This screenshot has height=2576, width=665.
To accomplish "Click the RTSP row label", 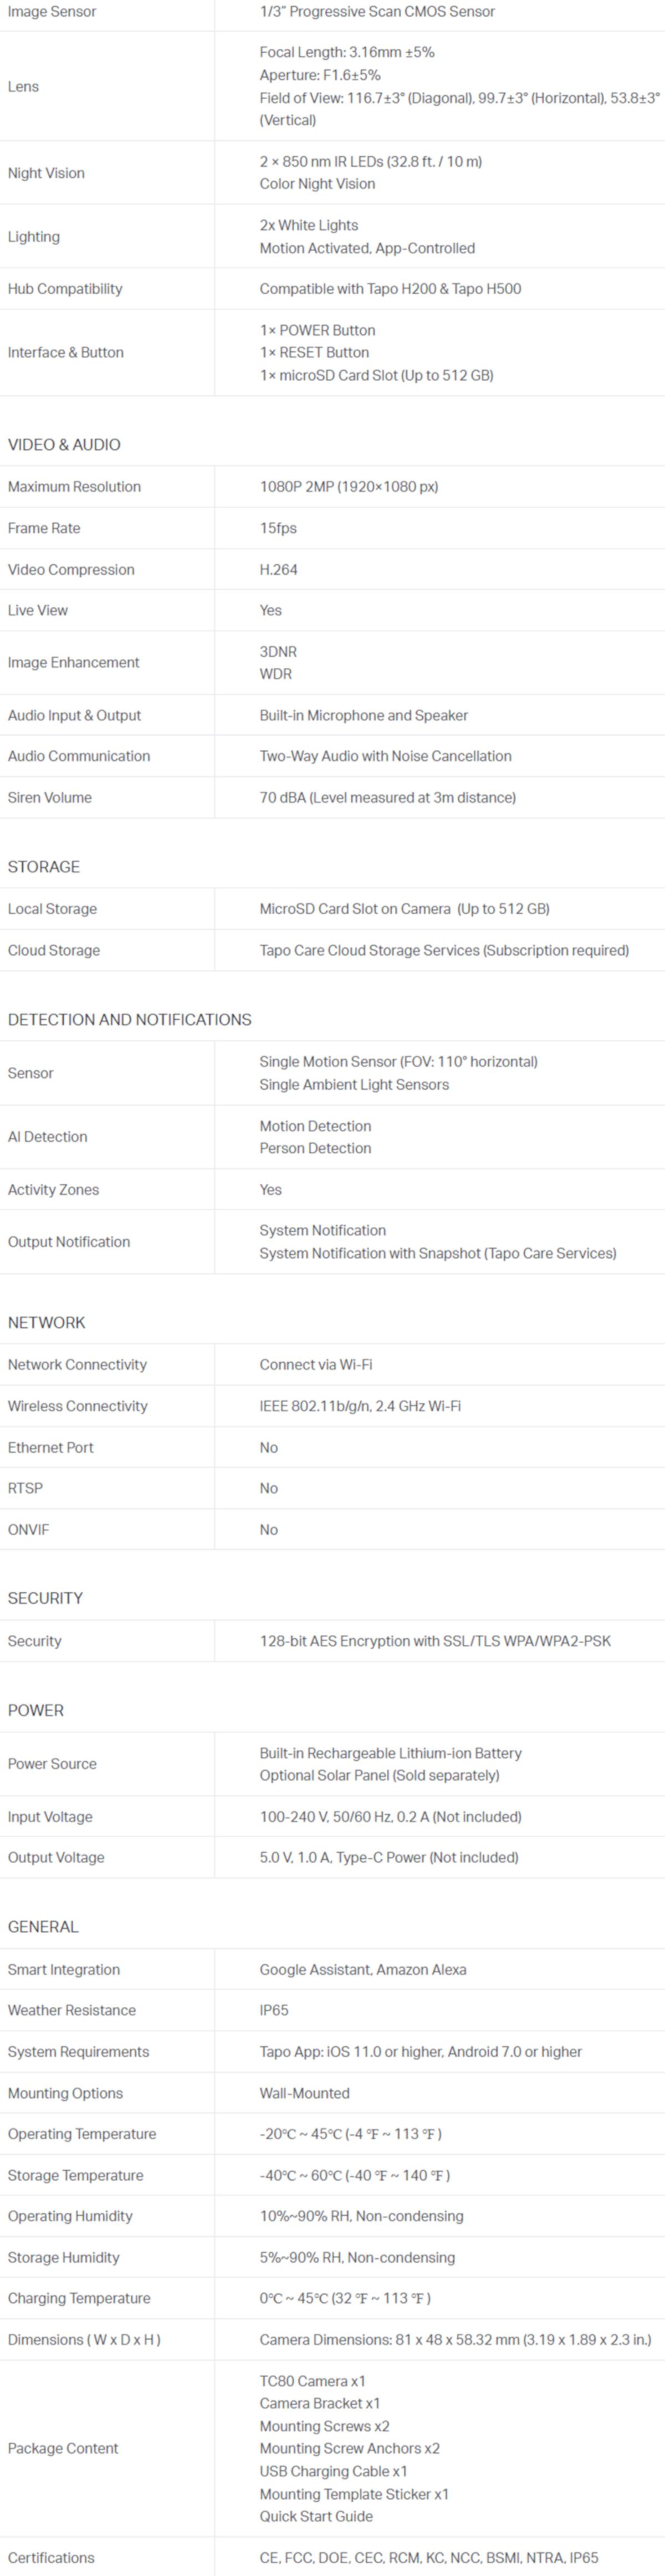I will pos(25,1488).
